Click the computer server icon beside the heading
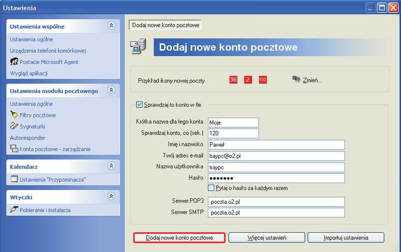Screen dimensions: 401x252 click(139, 46)
